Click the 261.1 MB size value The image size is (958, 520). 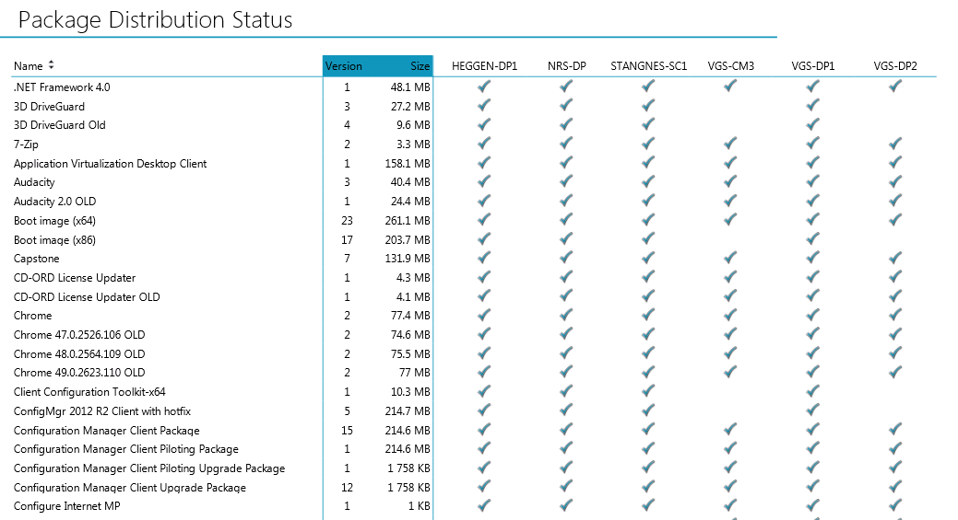click(408, 221)
